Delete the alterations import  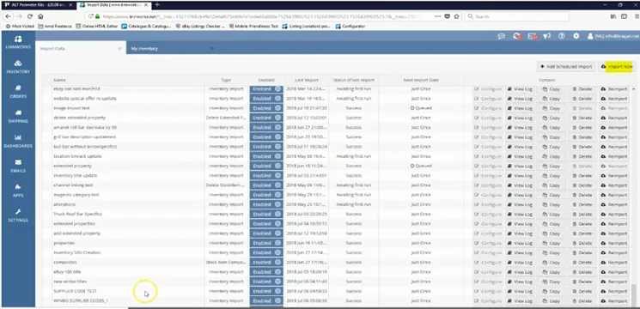pyautogui.click(x=582, y=204)
